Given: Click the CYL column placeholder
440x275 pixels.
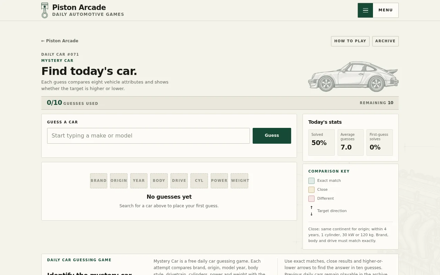Looking at the screenshot, I should [199, 181].
